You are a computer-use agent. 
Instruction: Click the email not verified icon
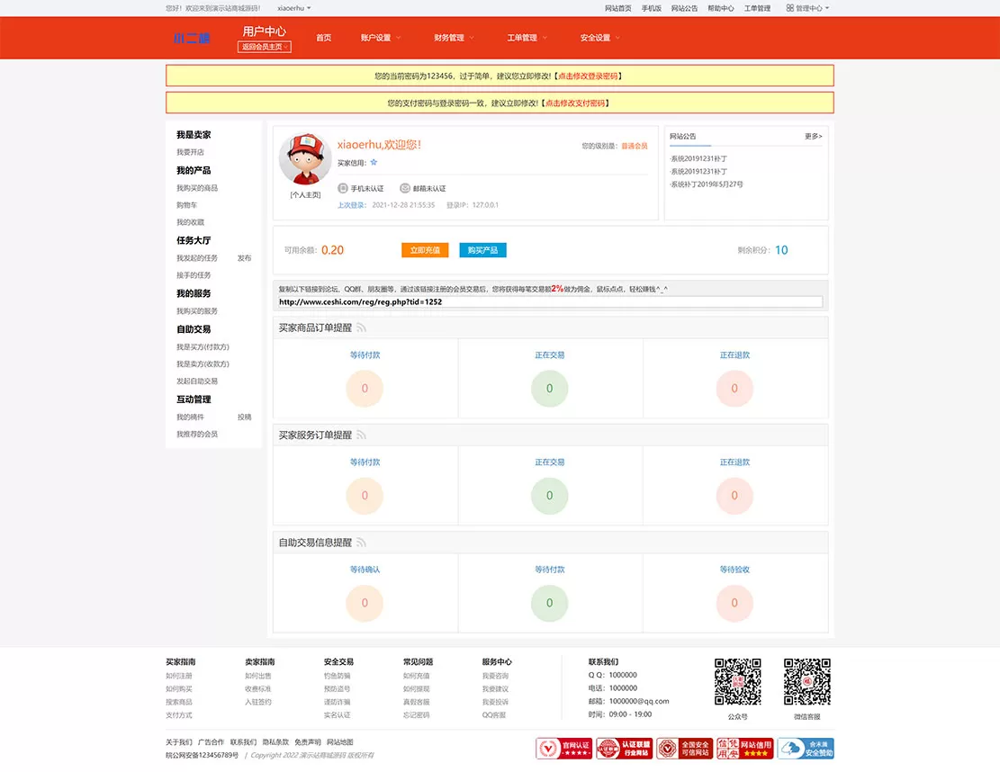[404, 188]
